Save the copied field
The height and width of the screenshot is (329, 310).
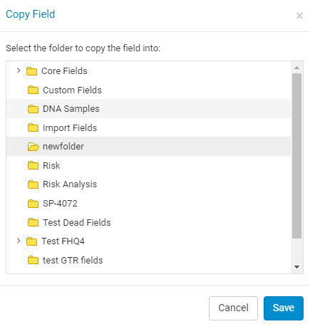(x=284, y=308)
